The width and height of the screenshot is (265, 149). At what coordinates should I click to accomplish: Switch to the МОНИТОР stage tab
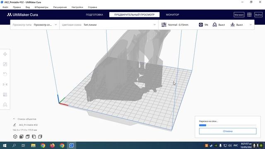click(172, 15)
